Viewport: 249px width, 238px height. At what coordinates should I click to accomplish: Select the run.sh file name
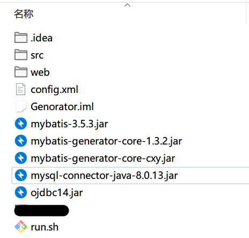click(45, 227)
